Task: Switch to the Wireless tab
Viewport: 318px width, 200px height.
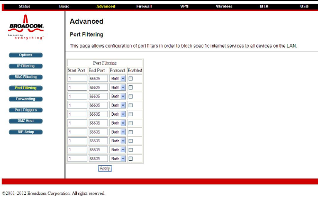Action: point(224,6)
